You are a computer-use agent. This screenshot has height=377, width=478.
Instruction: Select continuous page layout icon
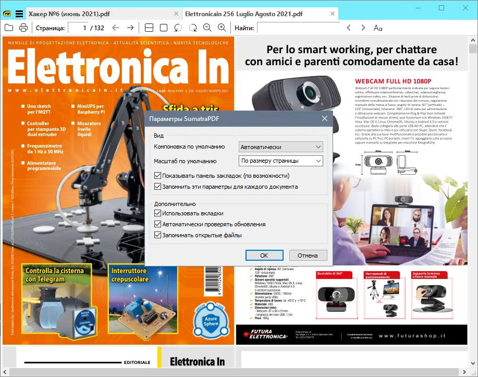[149, 28]
